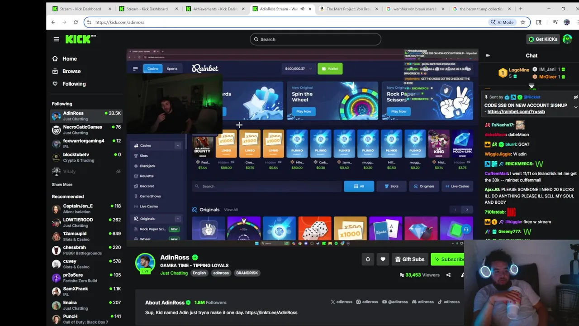Open linktr.ee/AdinRoss link
579x326 pixels.
[x=271, y=312]
